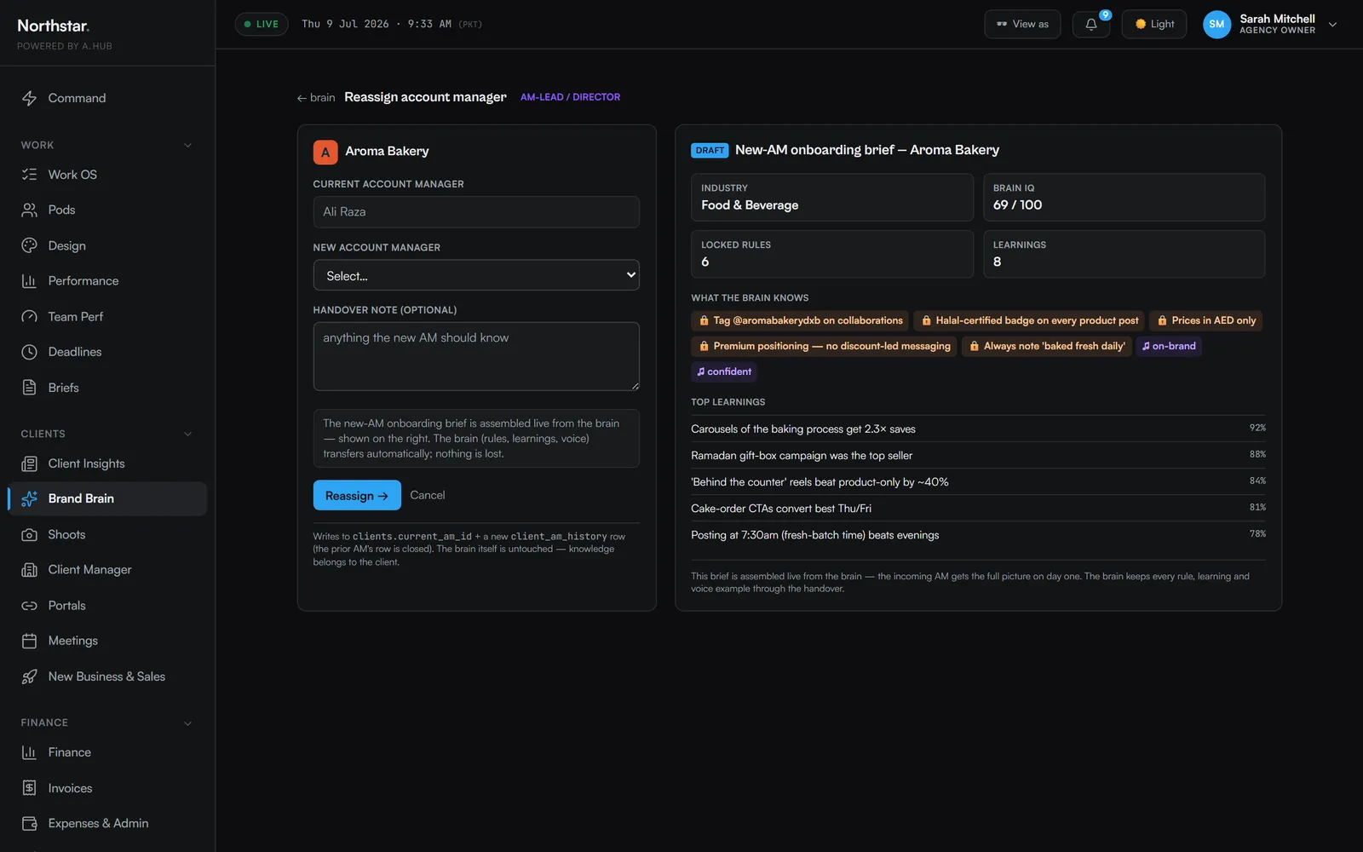Image resolution: width=1363 pixels, height=852 pixels.
Task: Click the Aroma Bakery orange A logo
Action: coord(325,152)
